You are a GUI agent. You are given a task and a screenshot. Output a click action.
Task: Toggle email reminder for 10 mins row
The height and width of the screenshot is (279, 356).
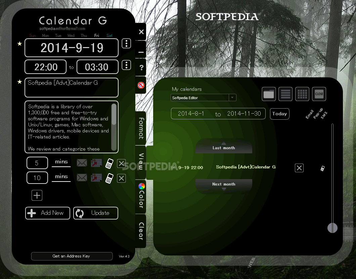pyautogui.click(x=82, y=177)
